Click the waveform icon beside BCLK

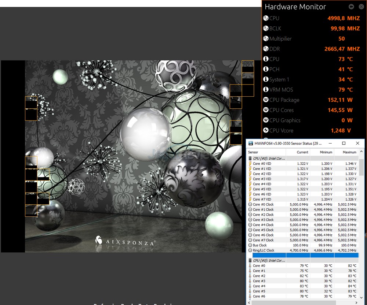click(x=266, y=28)
